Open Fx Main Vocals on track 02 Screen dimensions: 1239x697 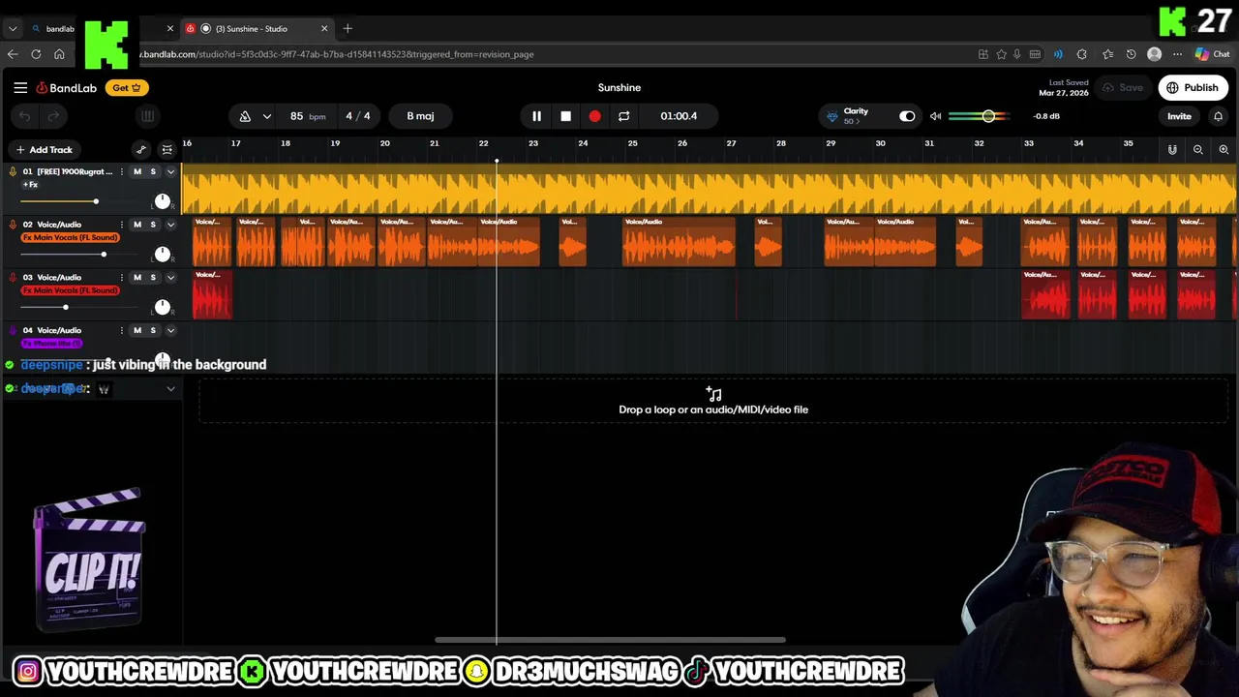[x=70, y=237]
